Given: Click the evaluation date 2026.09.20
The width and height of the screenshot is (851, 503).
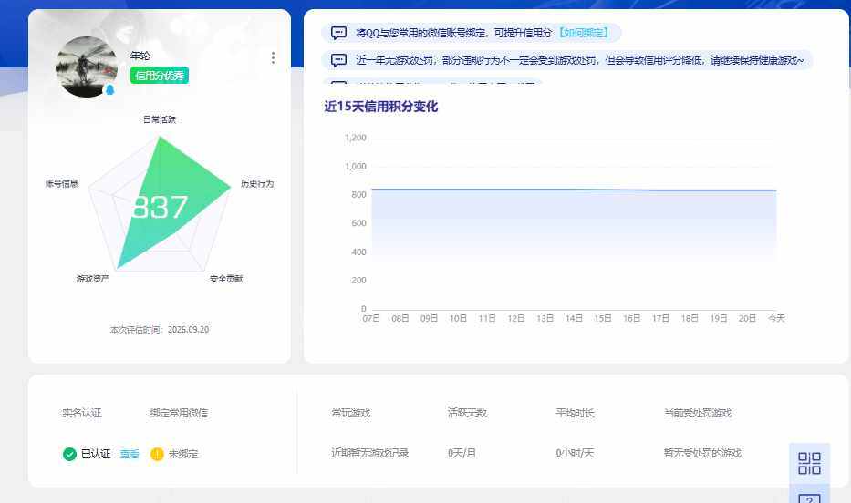Looking at the screenshot, I should (x=188, y=330).
